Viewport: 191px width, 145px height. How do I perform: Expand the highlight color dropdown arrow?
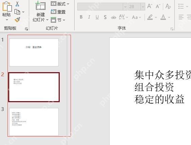tap(156, 18)
